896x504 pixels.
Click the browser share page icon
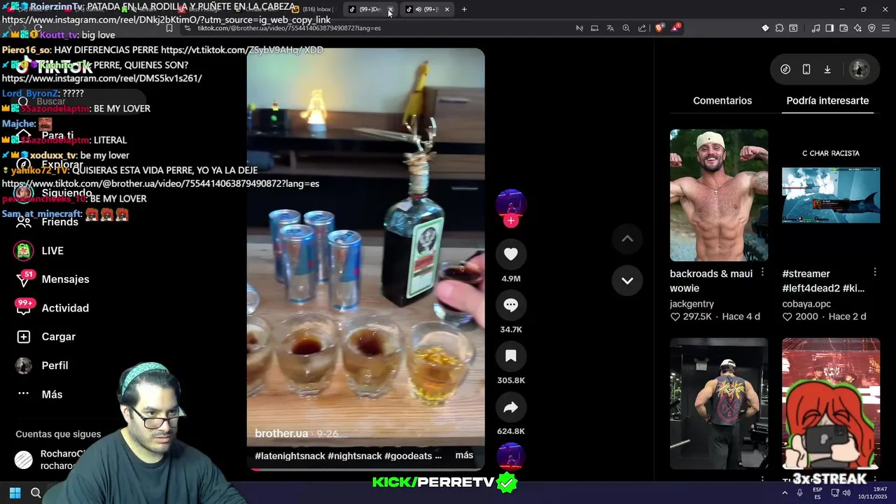(642, 28)
